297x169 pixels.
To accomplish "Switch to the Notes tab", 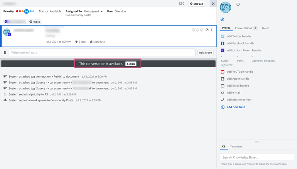I will [x=265, y=28].
